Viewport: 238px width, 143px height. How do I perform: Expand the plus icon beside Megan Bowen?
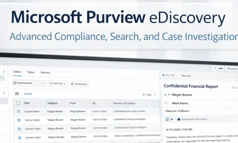[165, 95]
